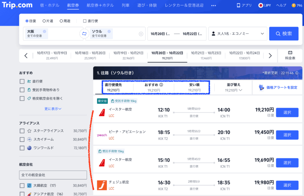
Task: Open the 宿・ホテル tab
Action: [x=50, y=5]
